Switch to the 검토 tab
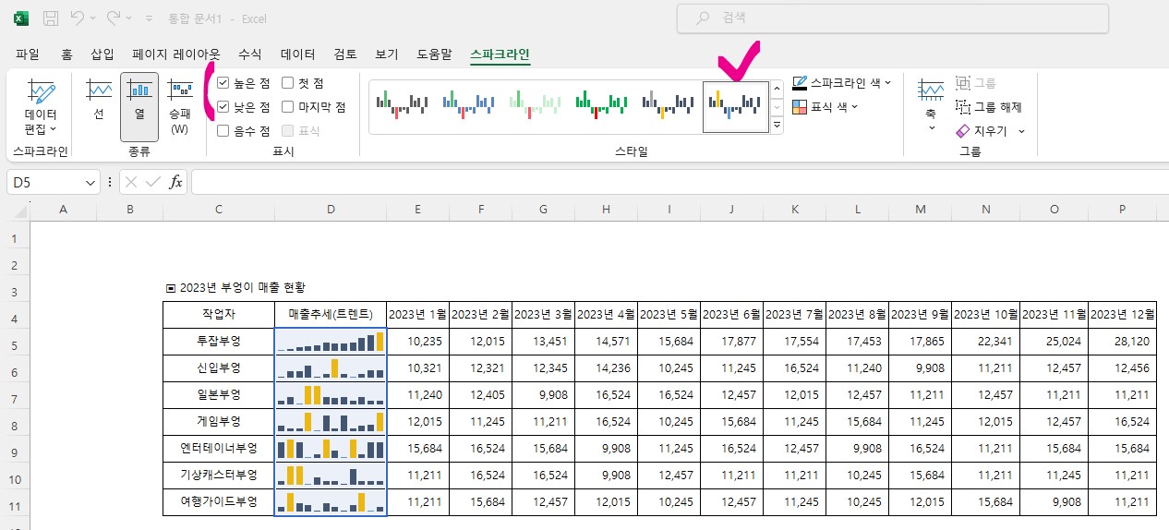Viewport: 1169px width, 530px height. click(345, 54)
